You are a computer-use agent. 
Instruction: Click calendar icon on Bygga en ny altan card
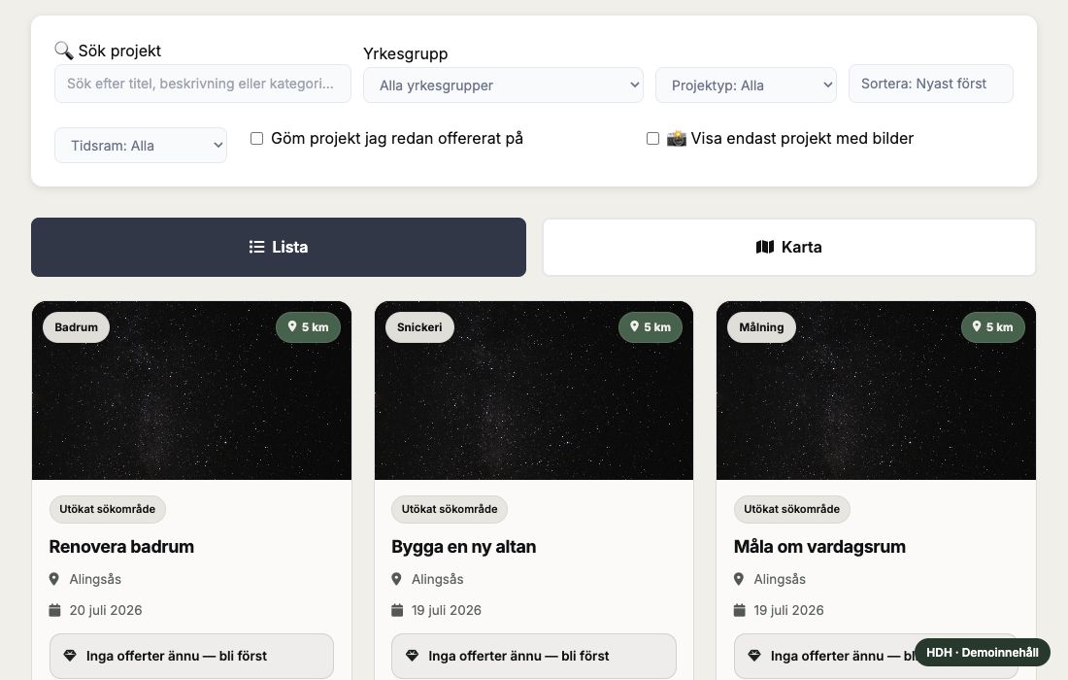(397, 610)
